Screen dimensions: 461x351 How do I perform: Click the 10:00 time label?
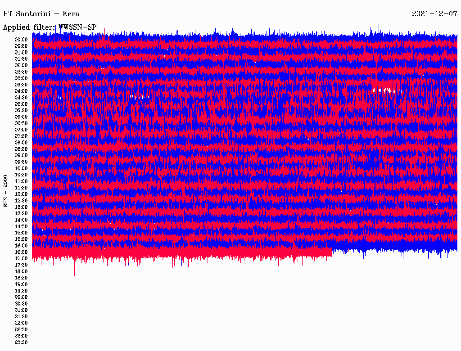pos(21,168)
